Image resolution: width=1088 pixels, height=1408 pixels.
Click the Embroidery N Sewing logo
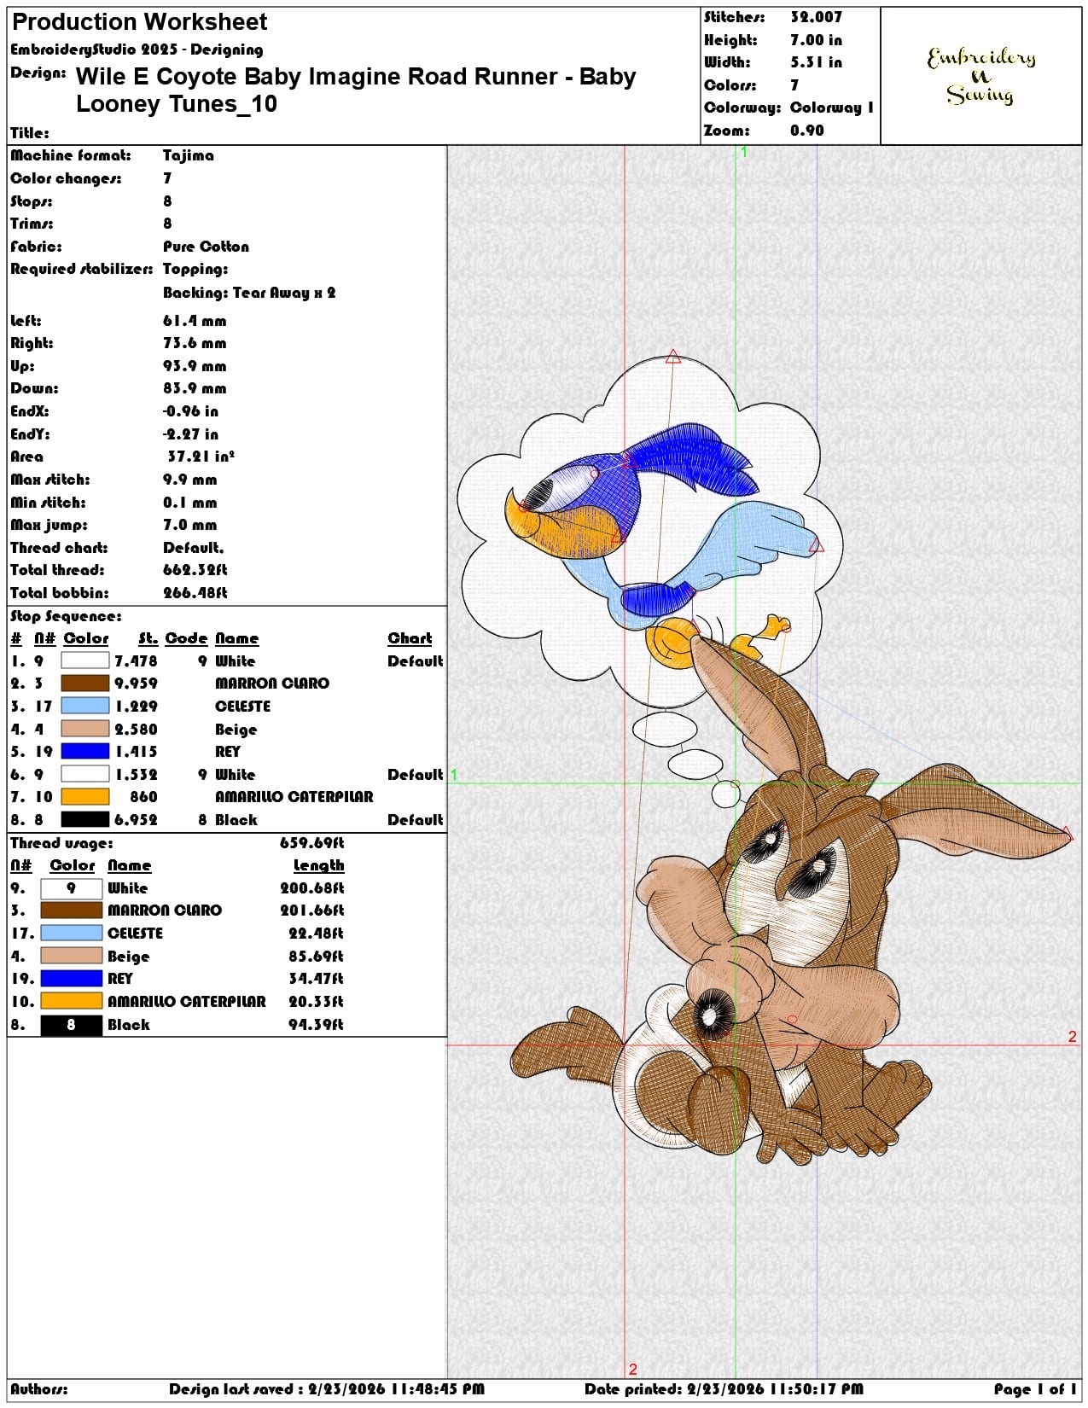pos(981,76)
